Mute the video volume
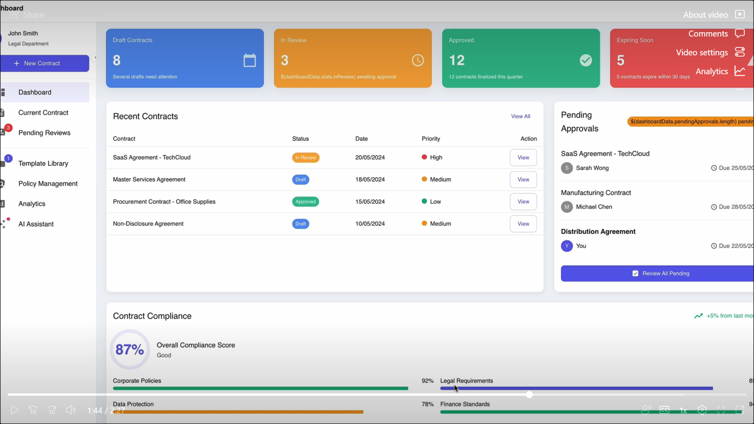Image resolution: width=754 pixels, height=424 pixels. point(71,410)
